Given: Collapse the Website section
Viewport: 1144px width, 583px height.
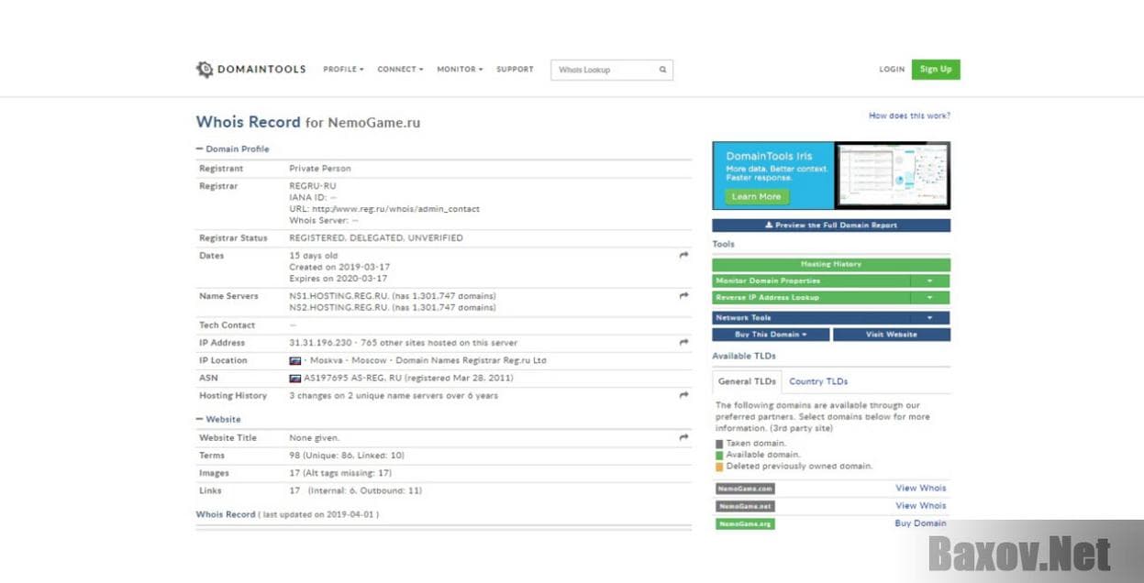Looking at the screenshot, I should coord(200,420).
